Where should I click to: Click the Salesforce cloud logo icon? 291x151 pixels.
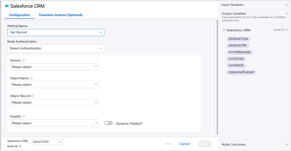pos(7,6)
